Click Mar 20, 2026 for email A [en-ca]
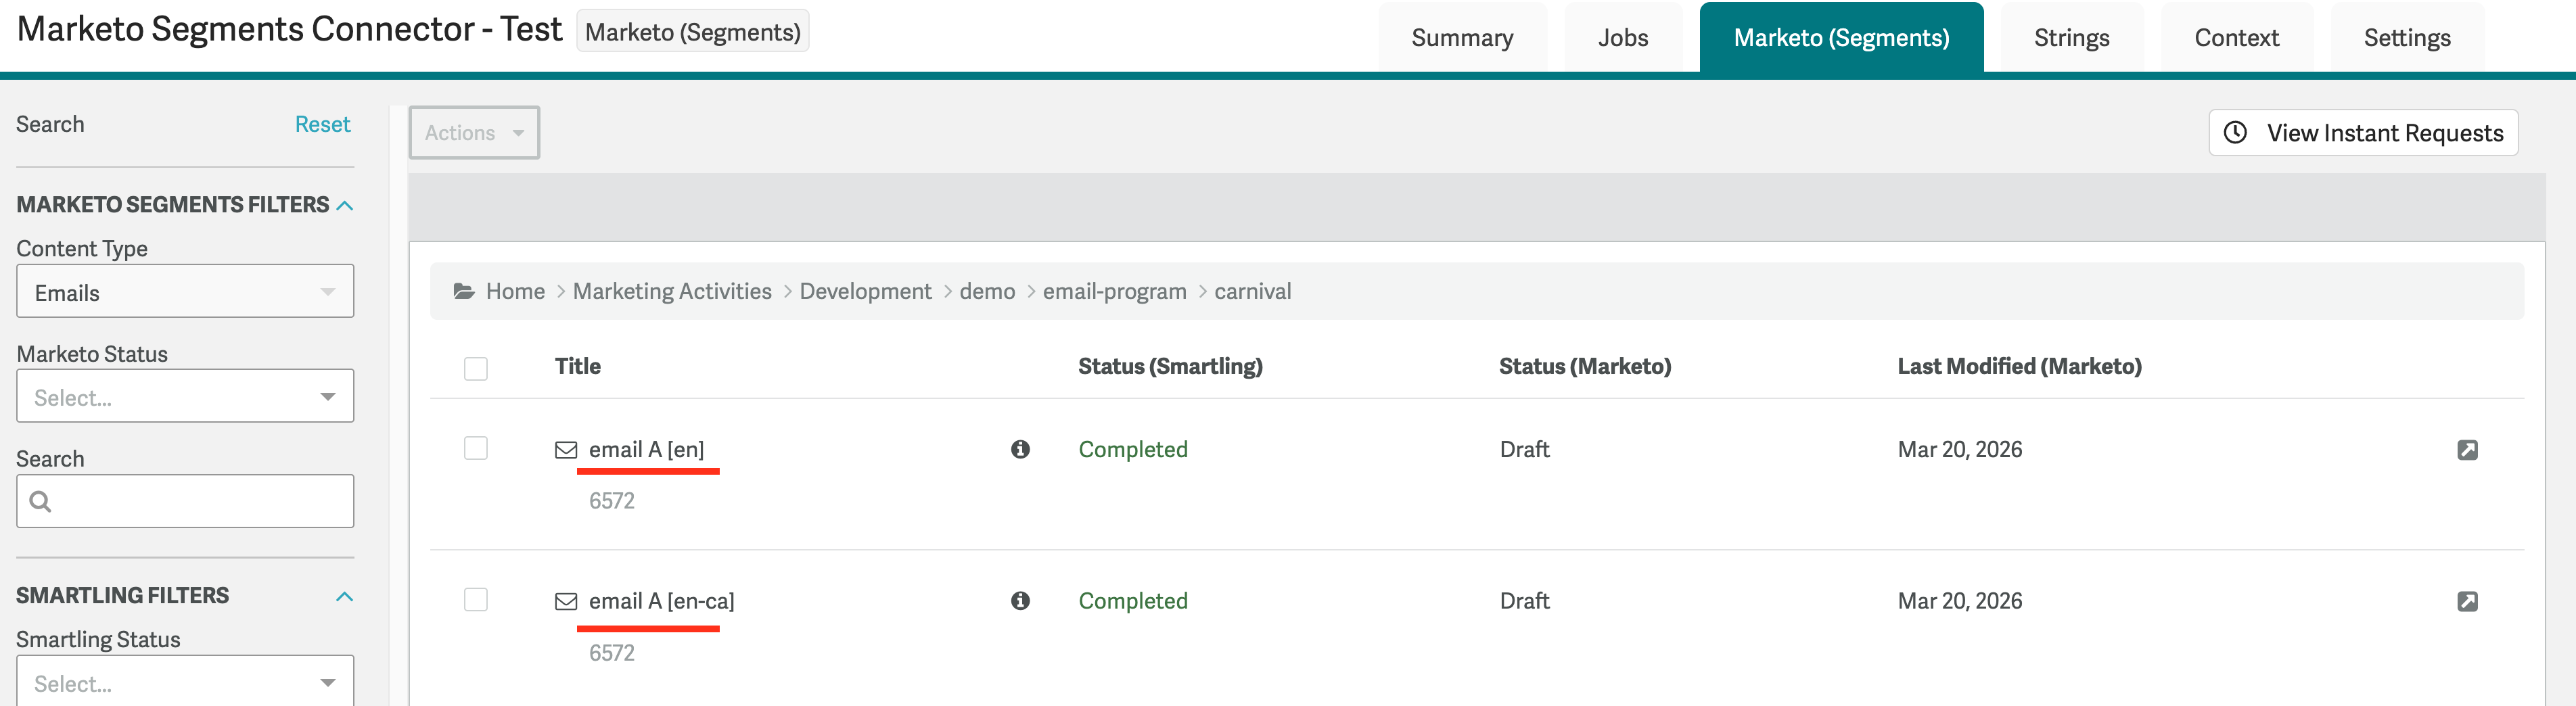2576x706 pixels. (x=1959, y=601)
